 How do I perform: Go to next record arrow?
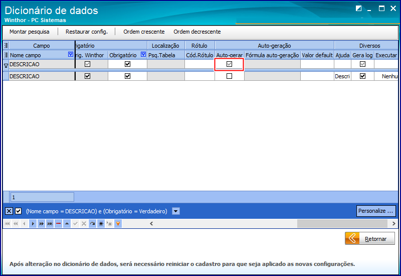coord(33,224)
